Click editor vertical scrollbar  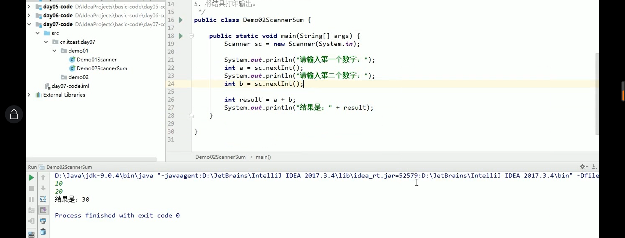click(597, 94)
